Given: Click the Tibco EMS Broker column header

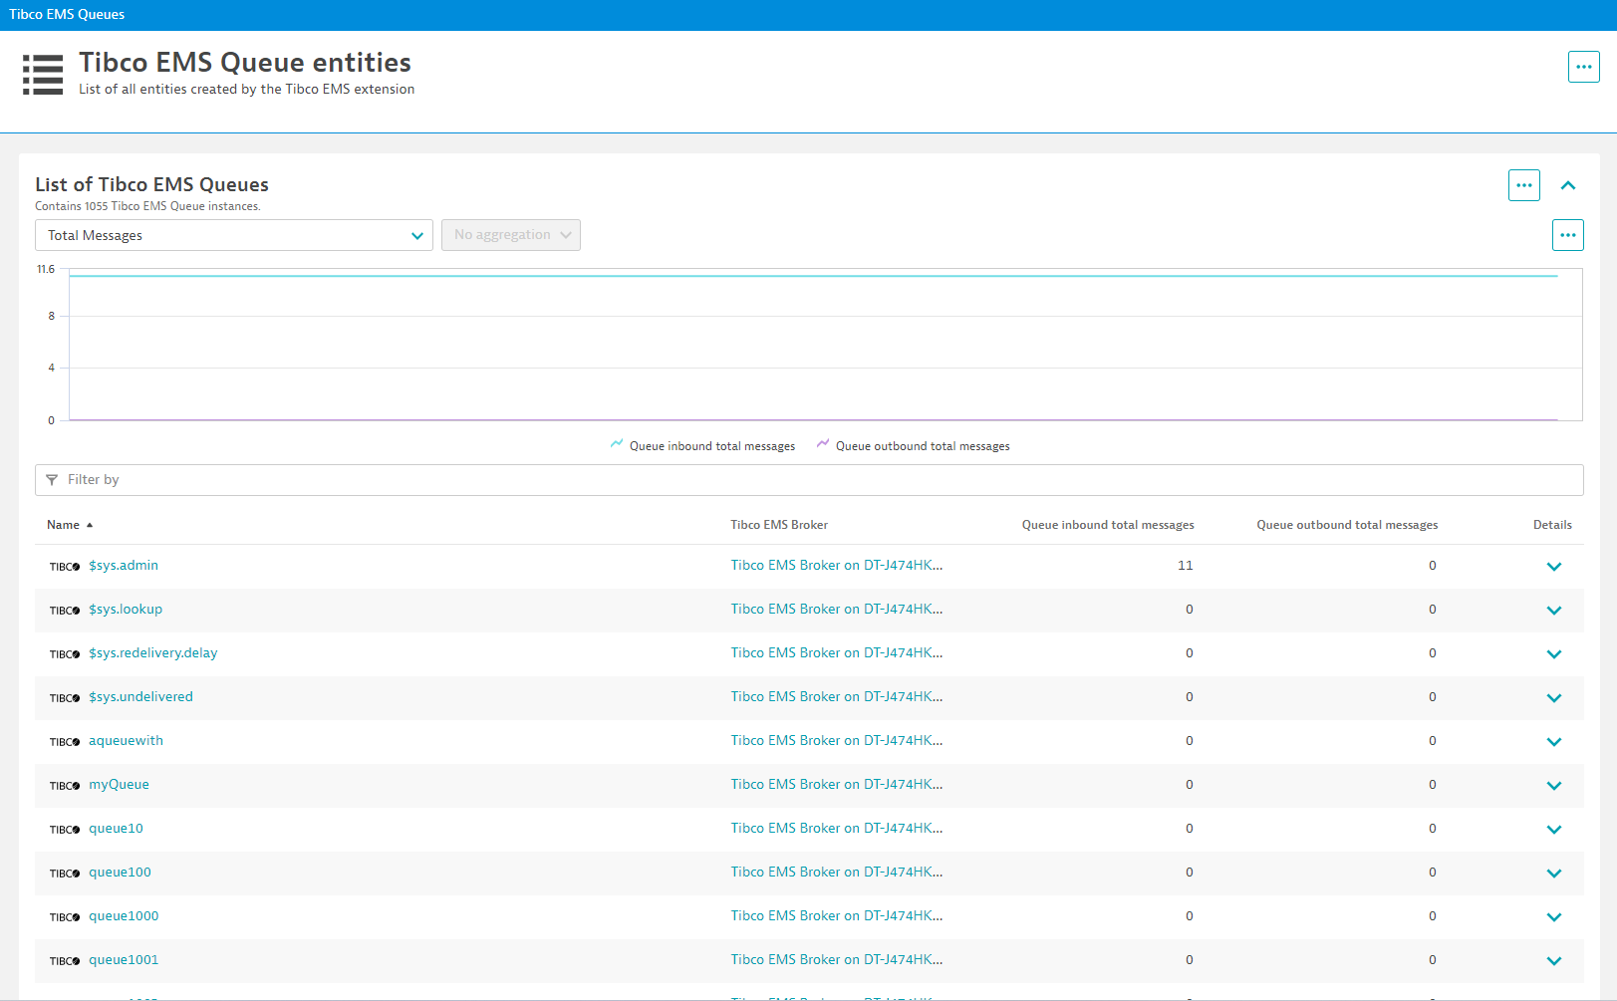Looking at the screenshot, I should pos(779,525).
